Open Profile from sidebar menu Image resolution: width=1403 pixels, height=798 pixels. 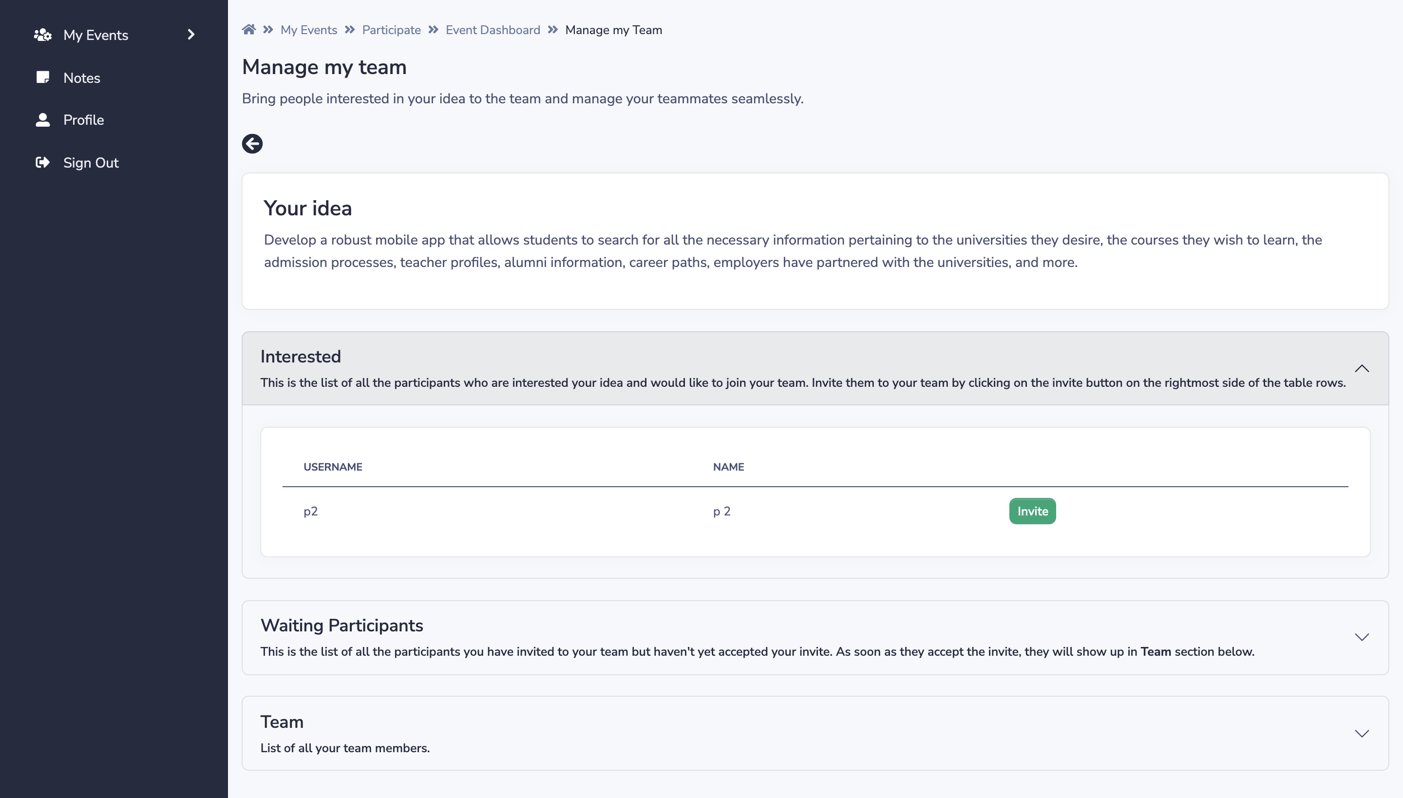click(x=83, y=120)
